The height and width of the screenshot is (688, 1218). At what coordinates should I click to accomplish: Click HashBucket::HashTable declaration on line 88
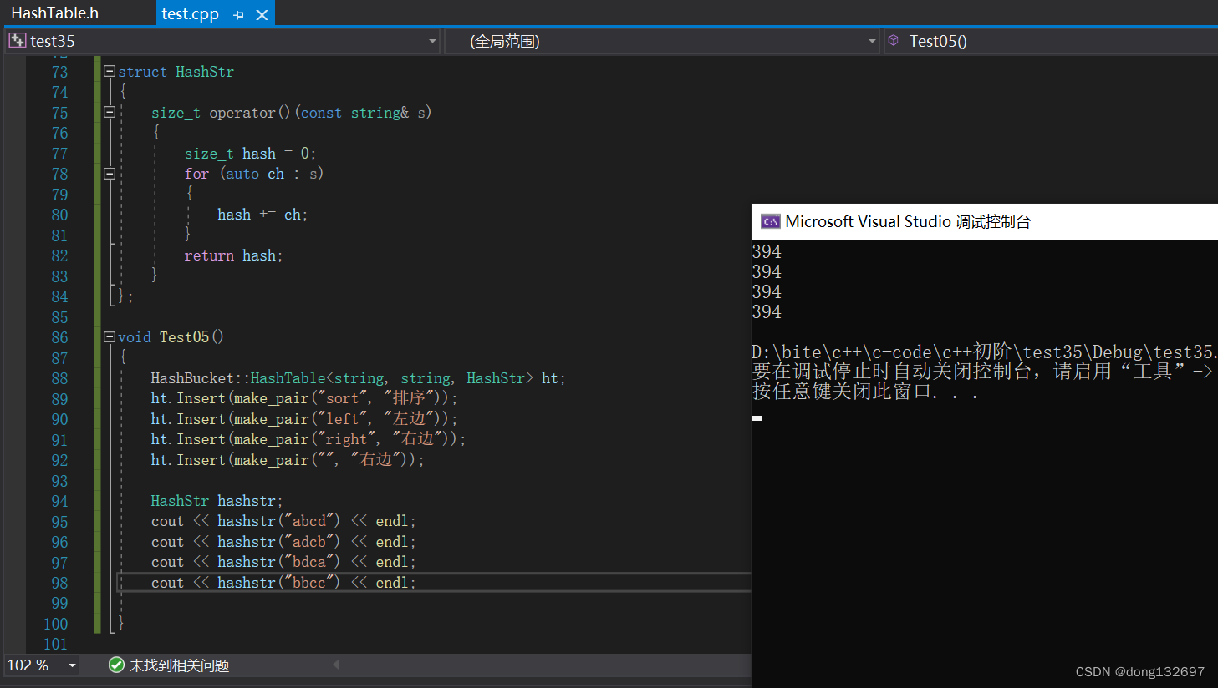pyautogui.click(x=358, y=378)
